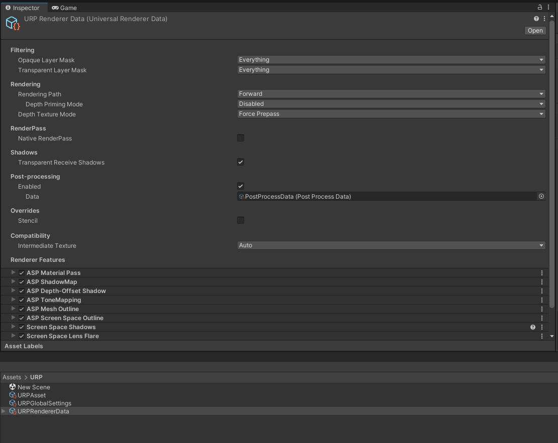Image resolution: width=558 pixels, height=443 pixels.
Task: Open the options menu for Screen Space Shadows
Action: [541, 327]
